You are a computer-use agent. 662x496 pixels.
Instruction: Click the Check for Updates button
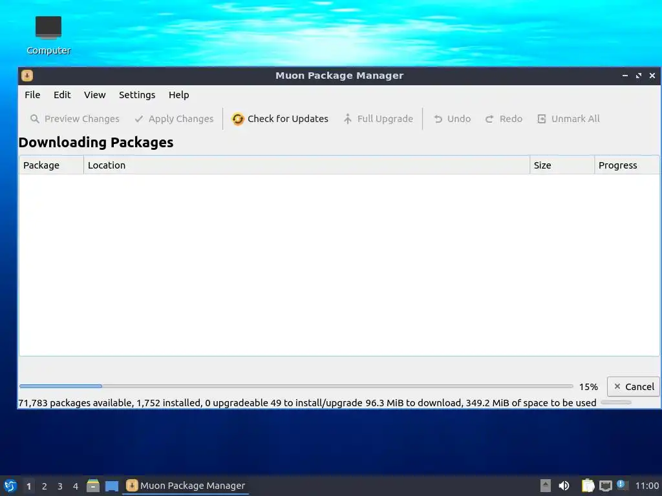(279, 119)
